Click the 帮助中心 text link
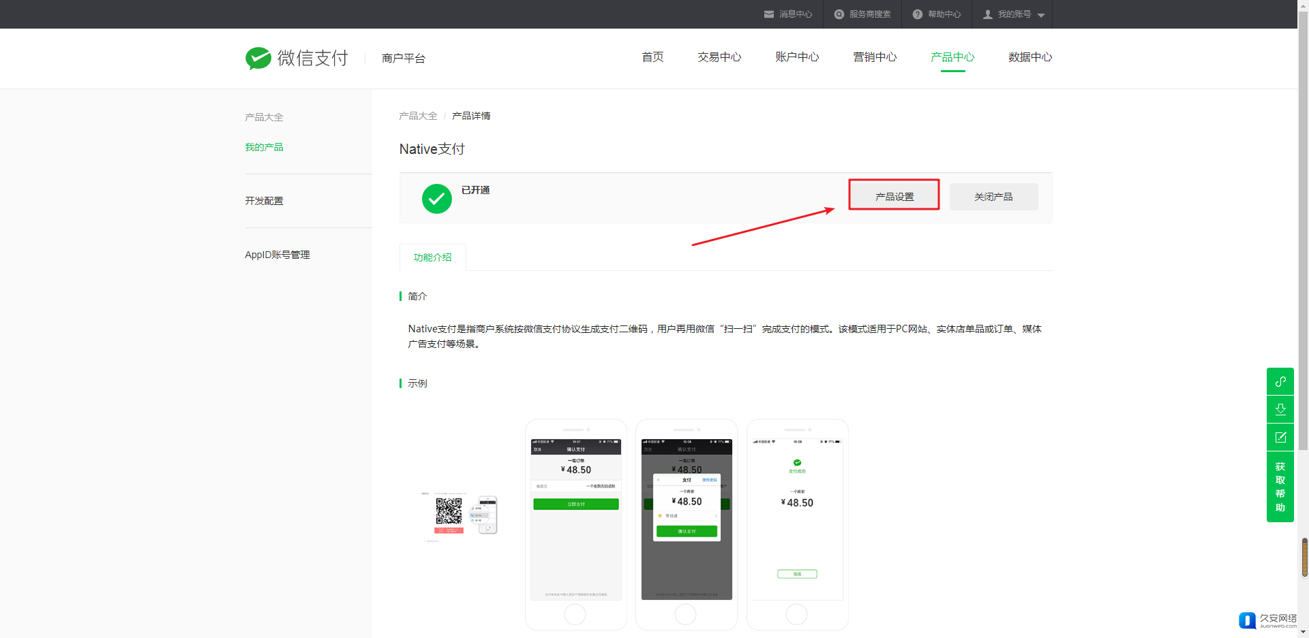Image resolution: width=1309 pixels, height=638 pixels. [x=944, y=14]
